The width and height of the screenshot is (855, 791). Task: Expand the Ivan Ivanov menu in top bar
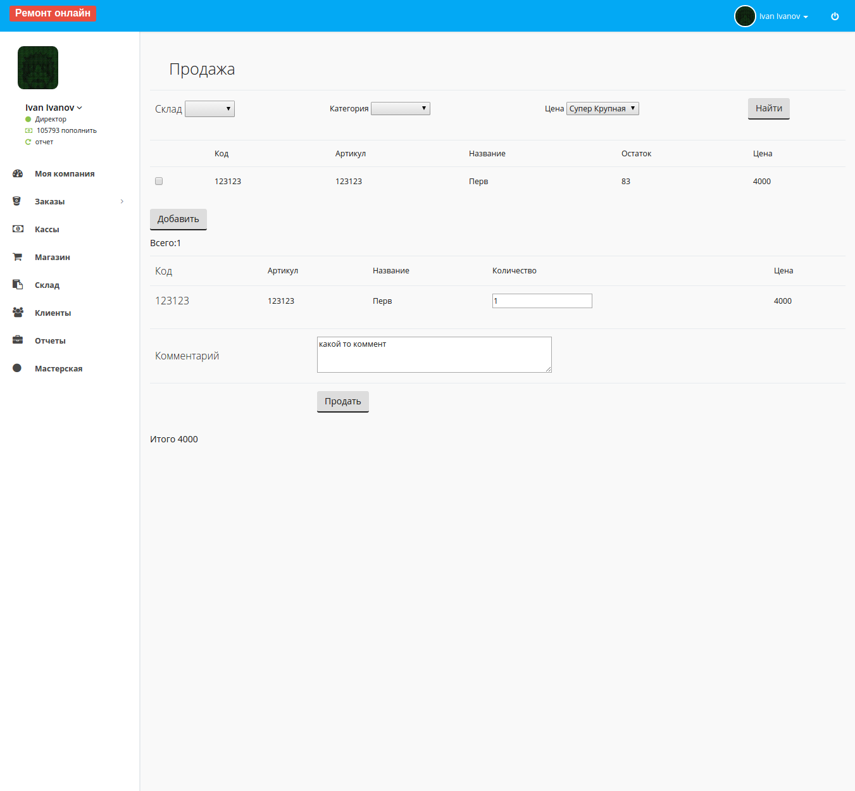click(783, 16)
